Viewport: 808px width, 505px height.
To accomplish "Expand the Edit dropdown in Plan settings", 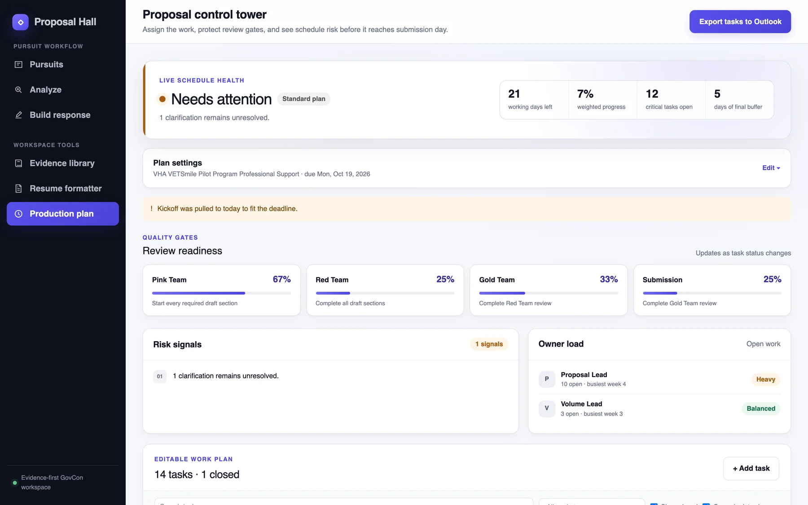I will pyautogui.click(x=771, y=168).
